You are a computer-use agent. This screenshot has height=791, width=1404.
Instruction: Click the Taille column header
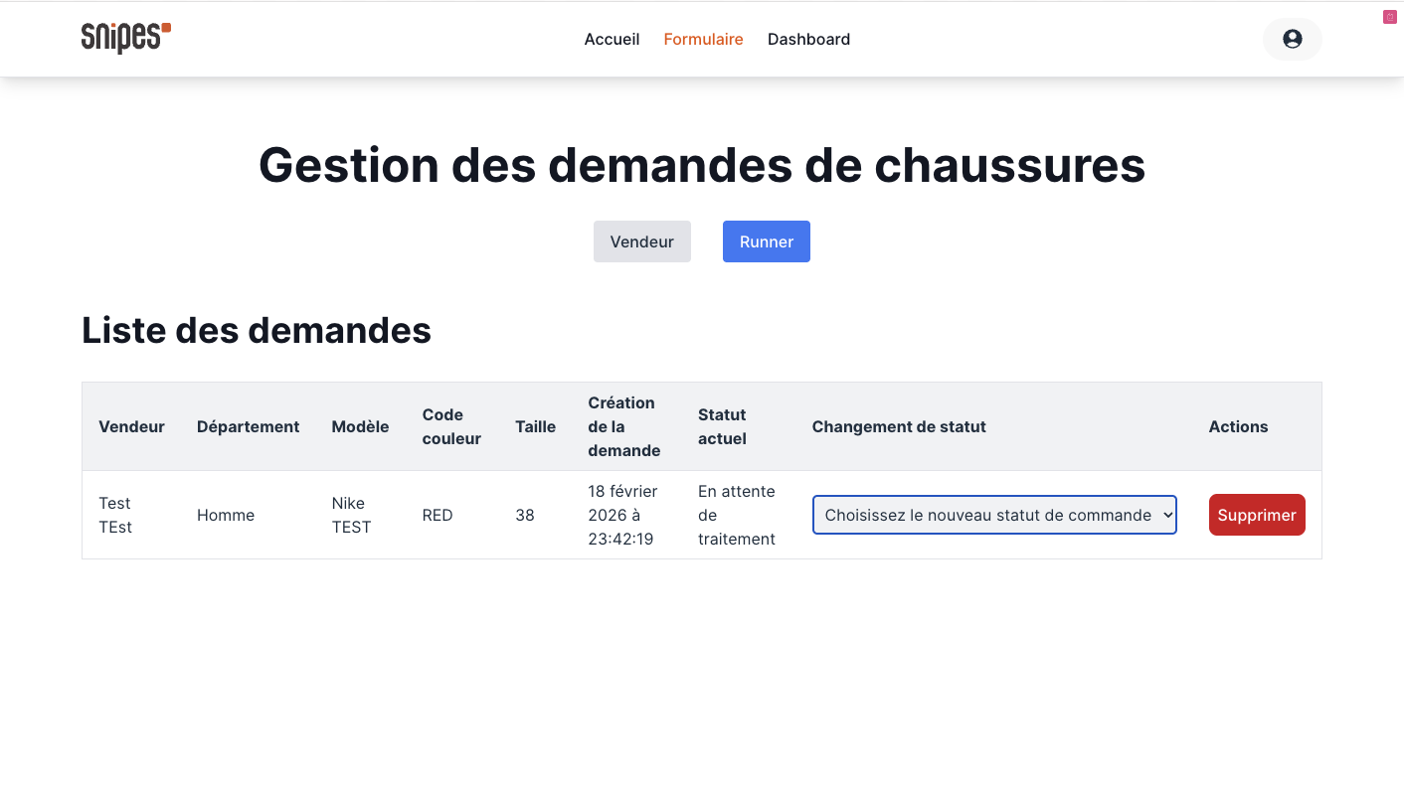click(535, 426)
